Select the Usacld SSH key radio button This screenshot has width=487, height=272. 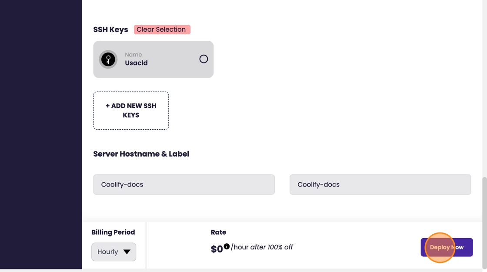[203, 59]
